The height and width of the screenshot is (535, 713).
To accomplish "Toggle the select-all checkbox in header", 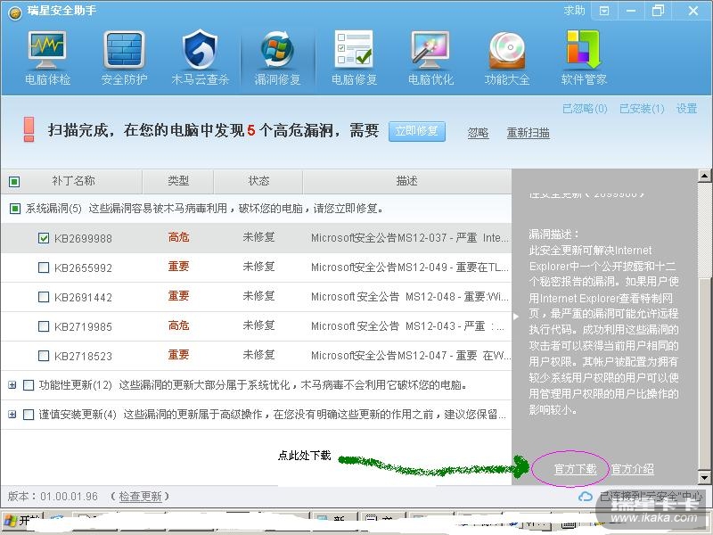I will point(14,182).
